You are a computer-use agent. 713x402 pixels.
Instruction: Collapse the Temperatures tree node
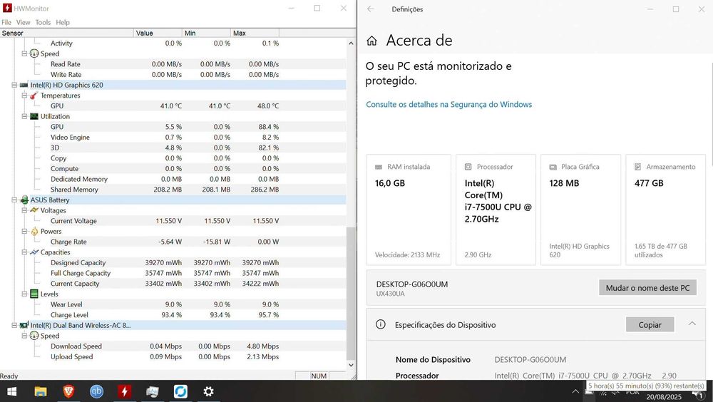pyautogui.click(x=24, y=96)
